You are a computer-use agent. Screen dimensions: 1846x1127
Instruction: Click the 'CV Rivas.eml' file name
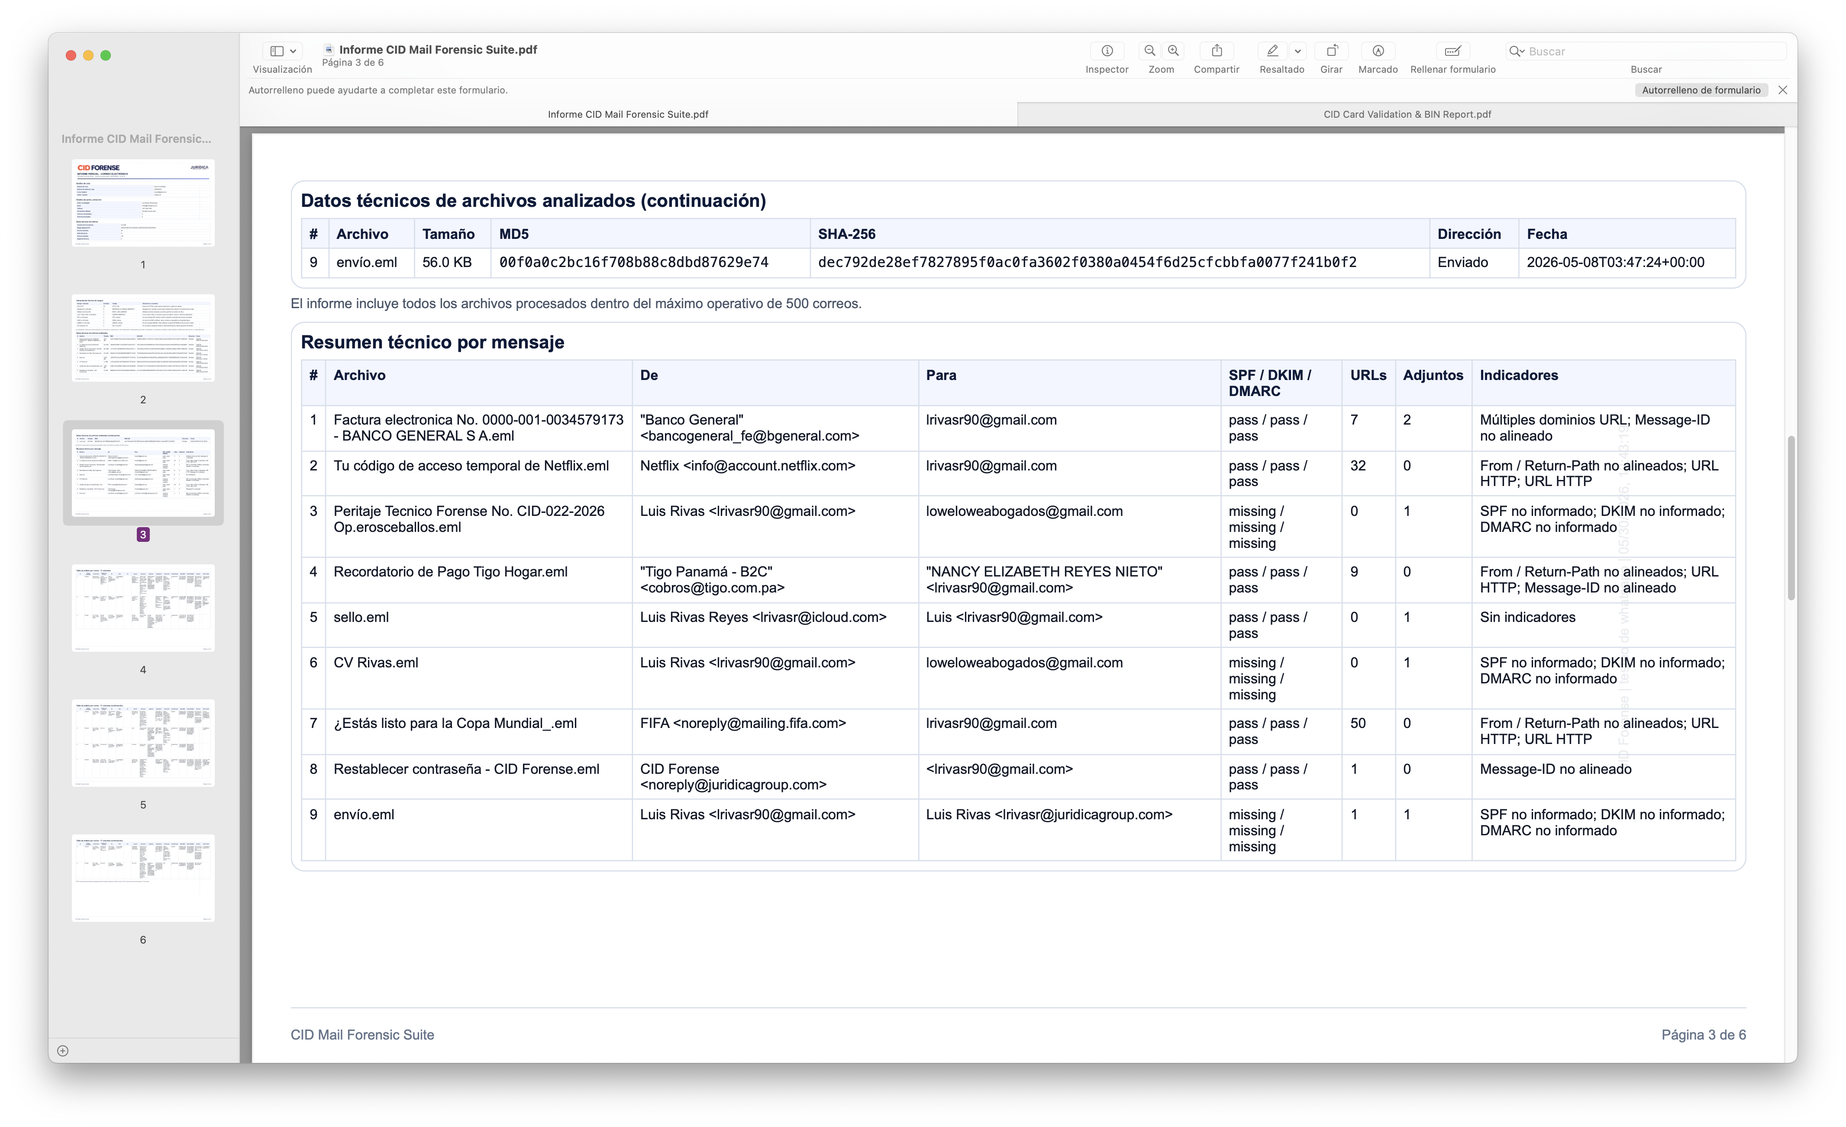(376, 663)
